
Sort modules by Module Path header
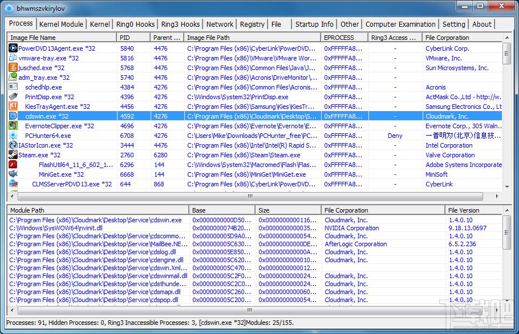coord(98,210)
